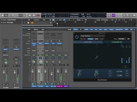Viewport: 137px width, 102px height.
Task: Toggle the MultiMeter power button
Action: 77,37
